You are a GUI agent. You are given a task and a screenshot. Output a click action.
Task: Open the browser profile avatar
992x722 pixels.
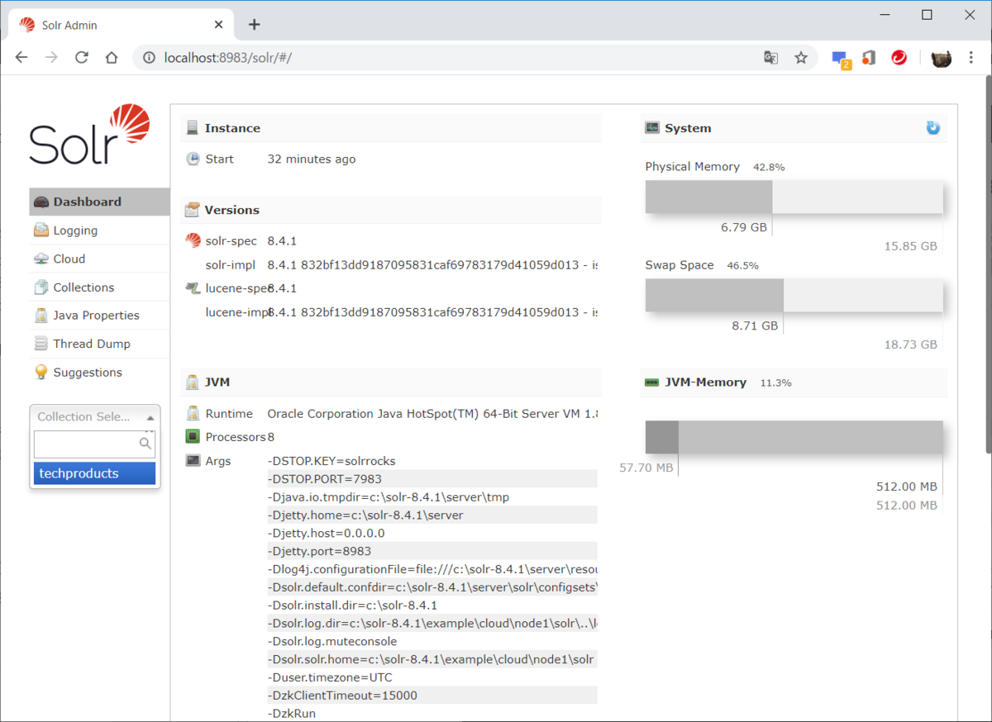coord(941,58)
